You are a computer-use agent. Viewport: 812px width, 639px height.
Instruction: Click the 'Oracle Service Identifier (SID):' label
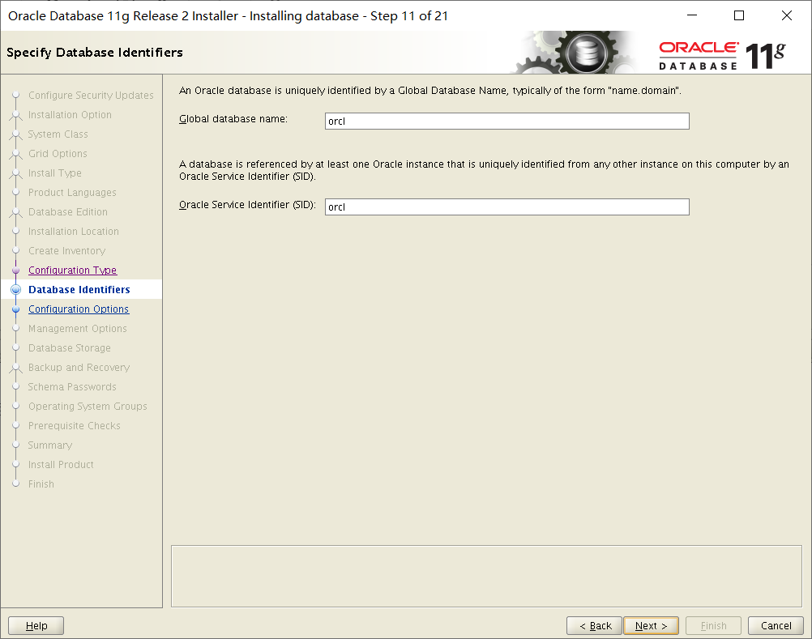point(247,205)
